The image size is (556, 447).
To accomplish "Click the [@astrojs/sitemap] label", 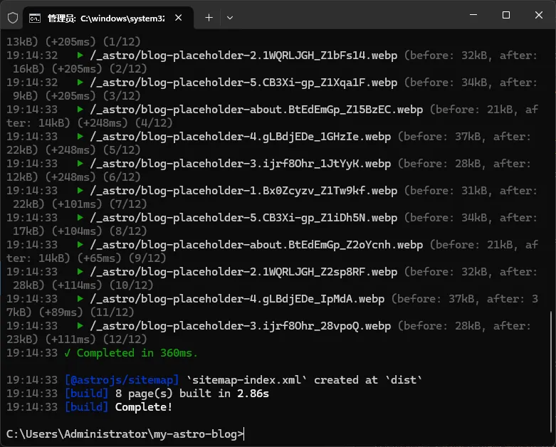I will point(122,380).
